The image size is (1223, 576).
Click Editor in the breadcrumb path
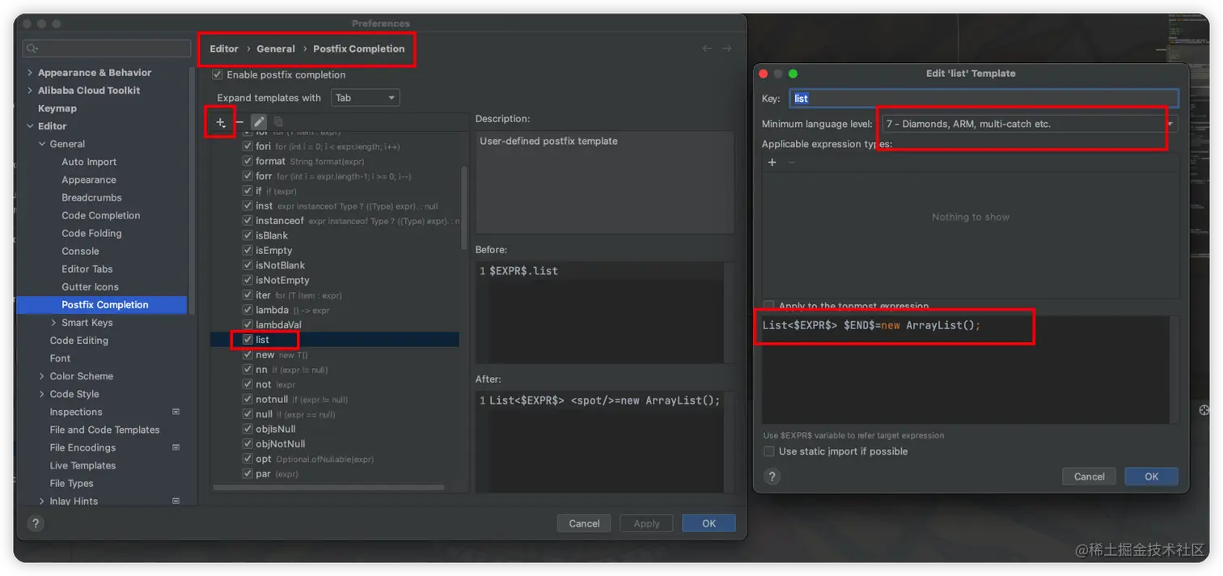[x=224, y=49]
